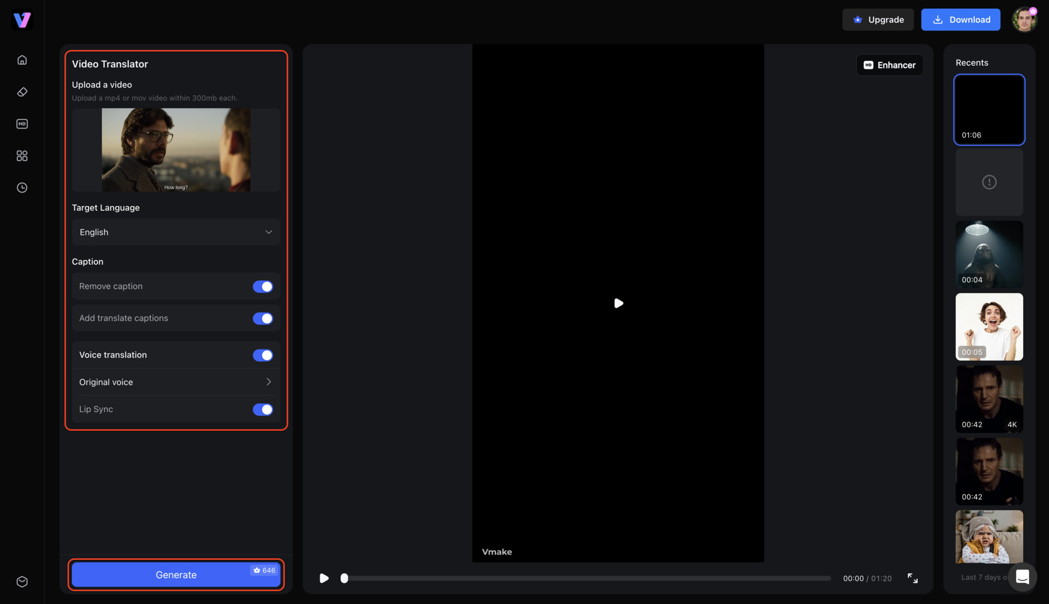The image size is (1049, 604).
Task: Open the chat support bubble icon
Action: [x=1022, y=577]
